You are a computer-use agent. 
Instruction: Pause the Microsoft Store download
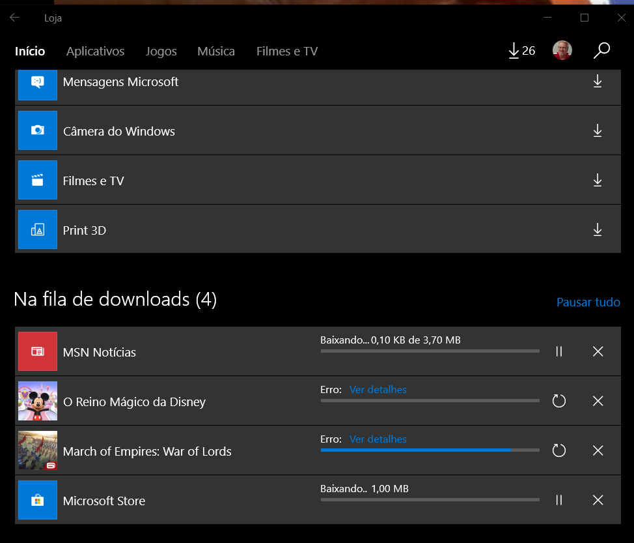(x=558, y=500)
